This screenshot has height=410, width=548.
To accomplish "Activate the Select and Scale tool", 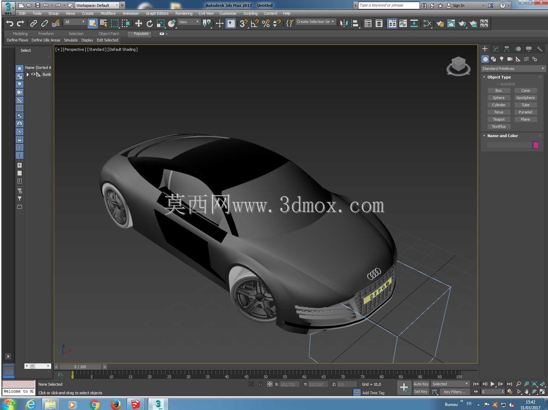I will [161, 23].
